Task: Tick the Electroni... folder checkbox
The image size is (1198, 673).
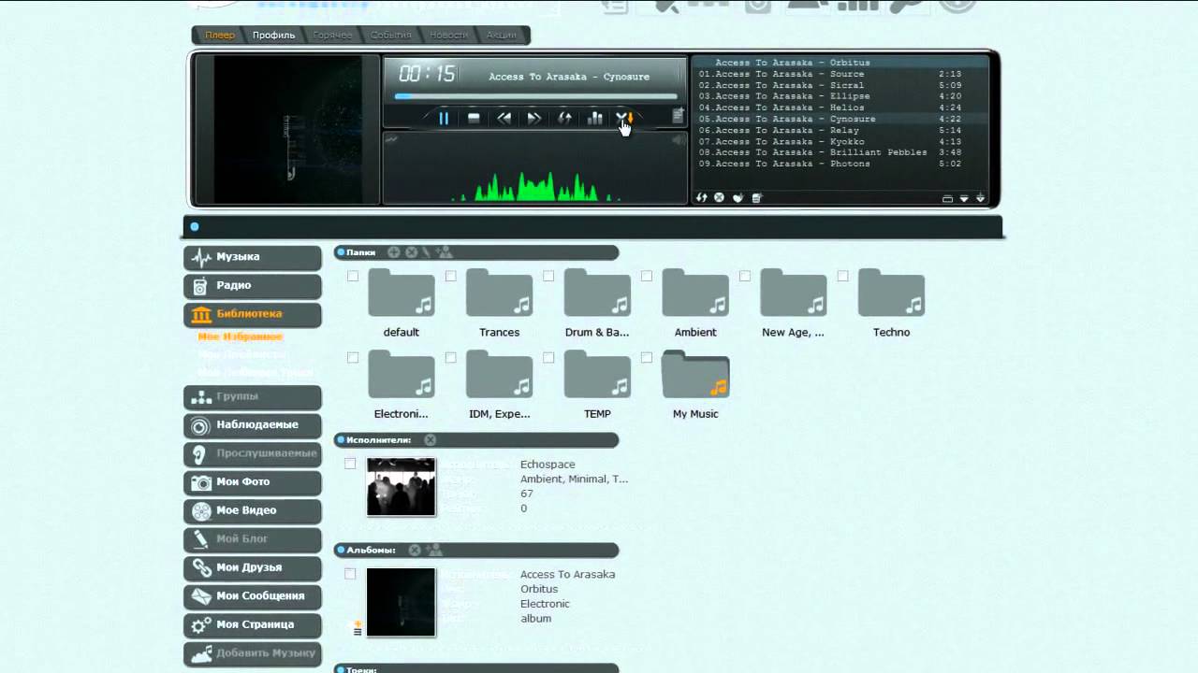Action: pos(353,357)
